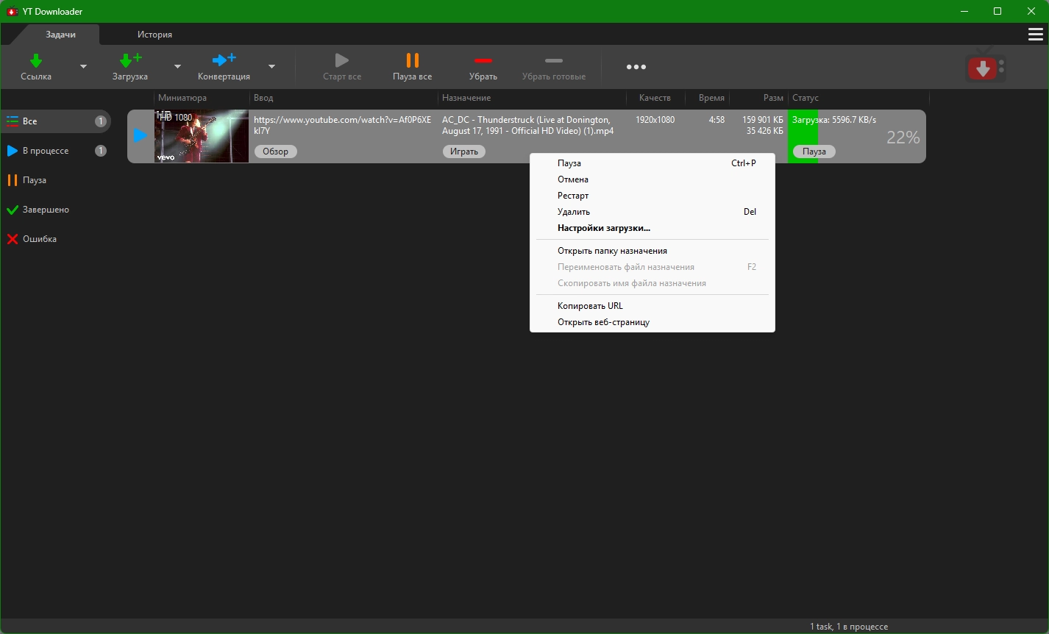Click the 4:58 duration value
The height and width of the screenshot is (634, 1049).
pos(716,120)
